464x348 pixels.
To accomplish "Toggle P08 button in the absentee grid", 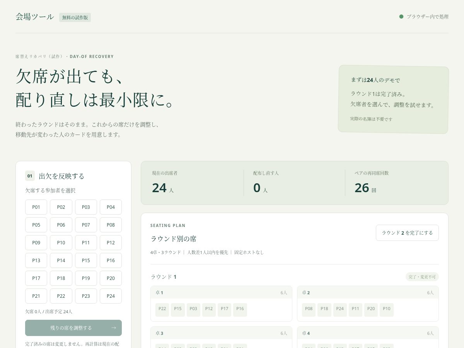I will point(111,225).
